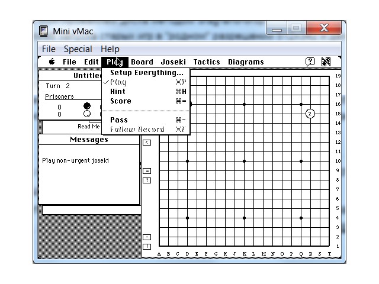Screen dimensions: 379x284
Task: Click the '<' back move button
Action: 147,143
